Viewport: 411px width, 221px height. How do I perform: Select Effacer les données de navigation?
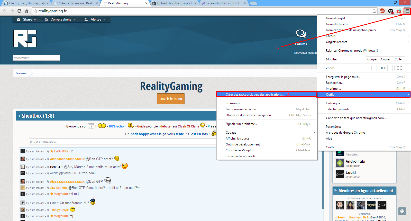(x=267, y=115)
